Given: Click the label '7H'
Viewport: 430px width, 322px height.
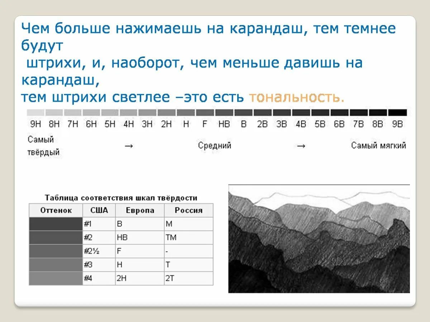Looking at the screenshot, I should pos(73,125).
